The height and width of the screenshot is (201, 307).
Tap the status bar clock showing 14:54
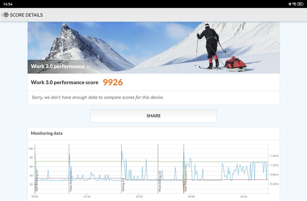click(x=8, y=4)
